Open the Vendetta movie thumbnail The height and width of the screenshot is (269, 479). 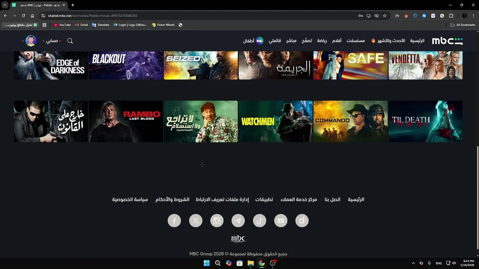(426, 65)
